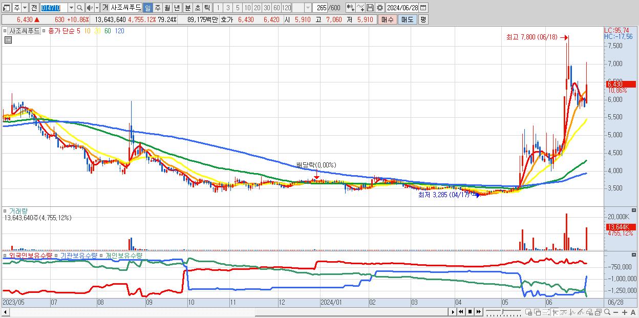This screenshot has height=318, width=639.
Task: Click the crosshair arrow cursor icon
Action: point(555,312)
